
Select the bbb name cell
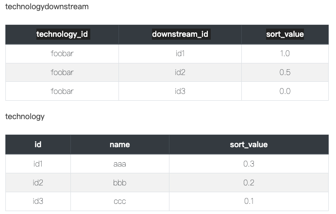(119, 183)
